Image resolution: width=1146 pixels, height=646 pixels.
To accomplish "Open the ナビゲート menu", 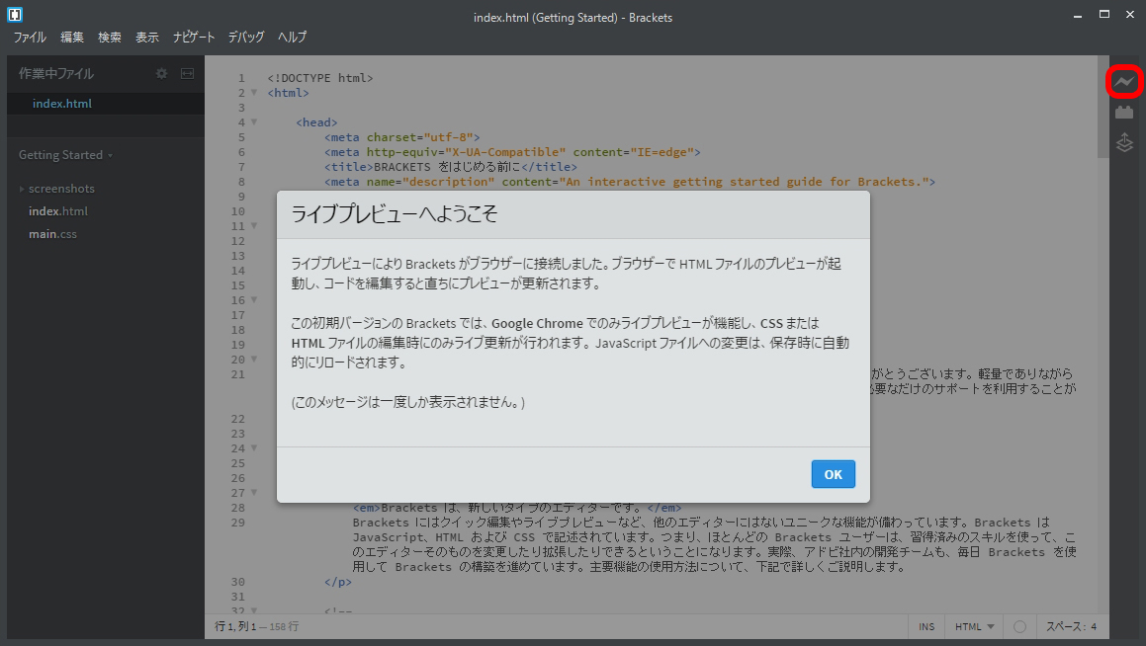I will point(194,37).
